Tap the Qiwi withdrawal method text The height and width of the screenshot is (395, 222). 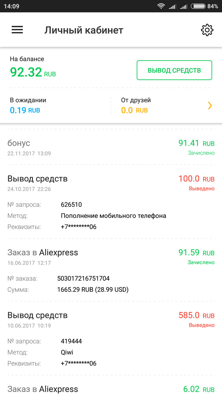click(67, 352)
